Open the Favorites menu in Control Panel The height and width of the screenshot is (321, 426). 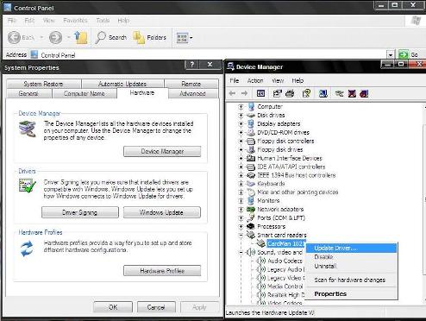pos(75,21)
